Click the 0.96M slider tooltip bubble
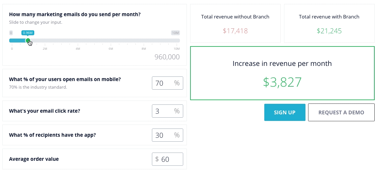 point(28,33)
